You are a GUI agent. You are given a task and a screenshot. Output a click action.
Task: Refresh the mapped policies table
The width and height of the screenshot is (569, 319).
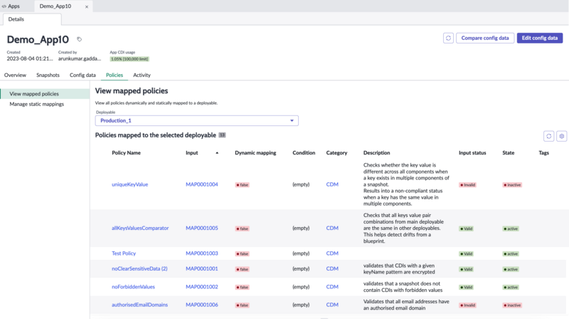(548, 136)
